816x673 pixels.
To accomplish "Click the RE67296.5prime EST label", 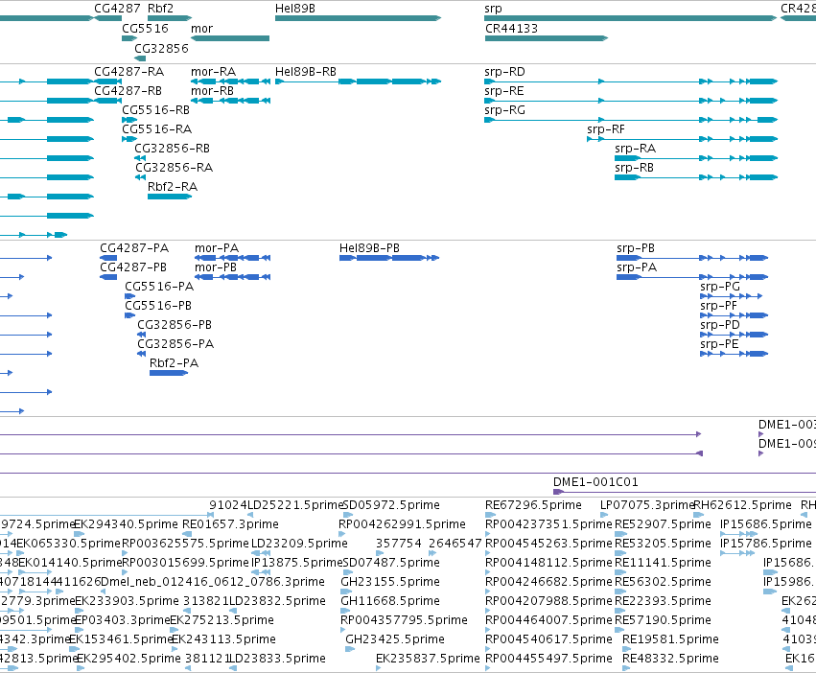I will (533, 505).
